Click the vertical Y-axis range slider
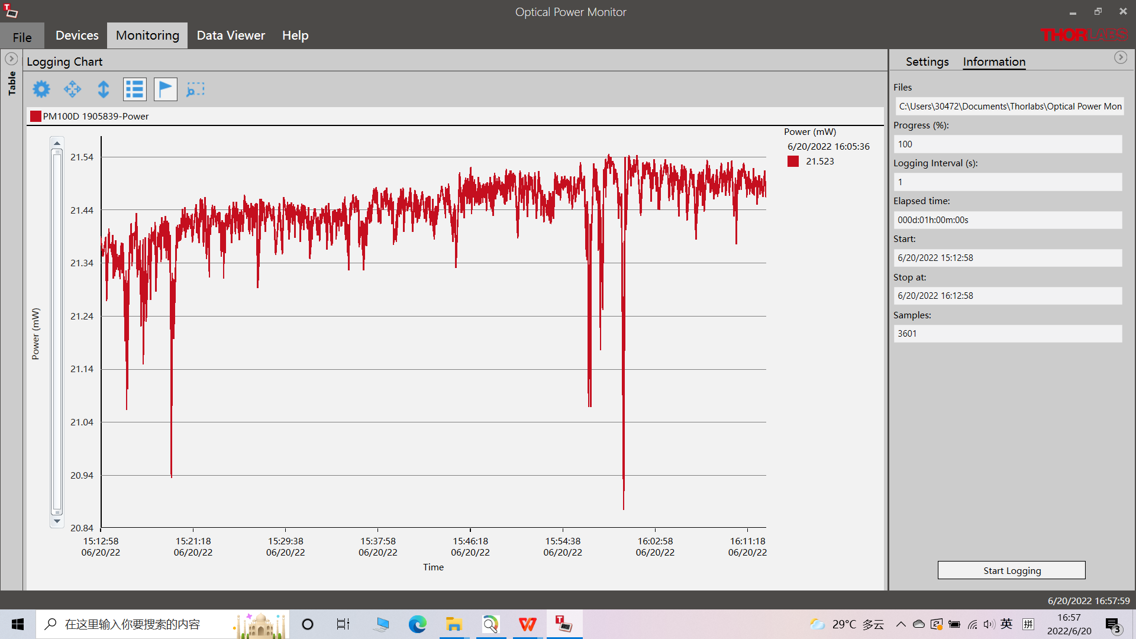Screen dimensions: 1136x639 [57, 331]
